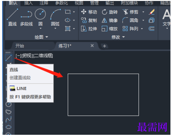Screen dimensions: 173x137
Task: Activate the 修剪 trim tool
Action: 130,12
